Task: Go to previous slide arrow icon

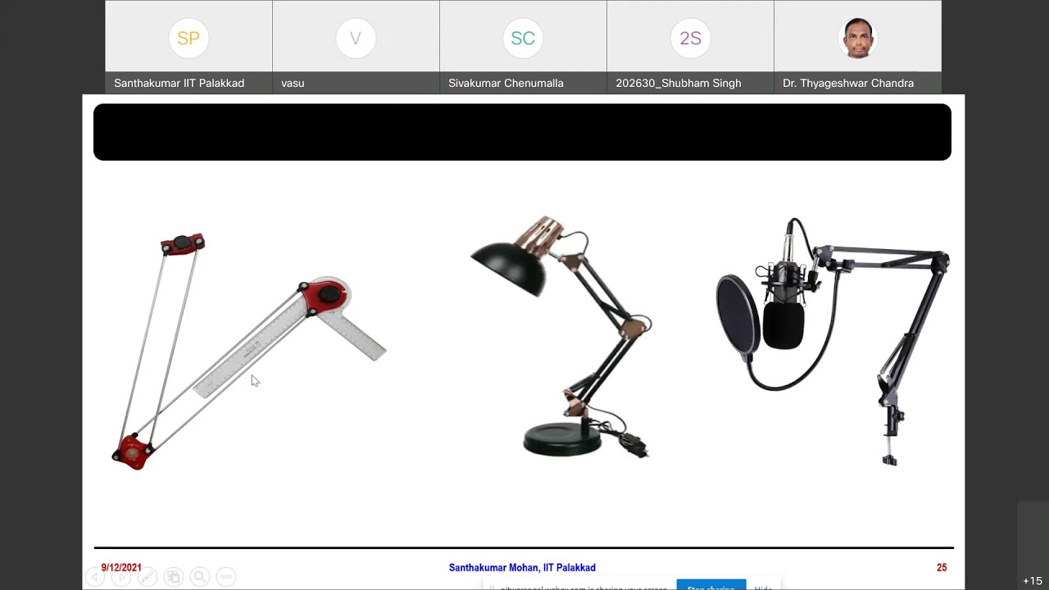Action: point(95,577)
